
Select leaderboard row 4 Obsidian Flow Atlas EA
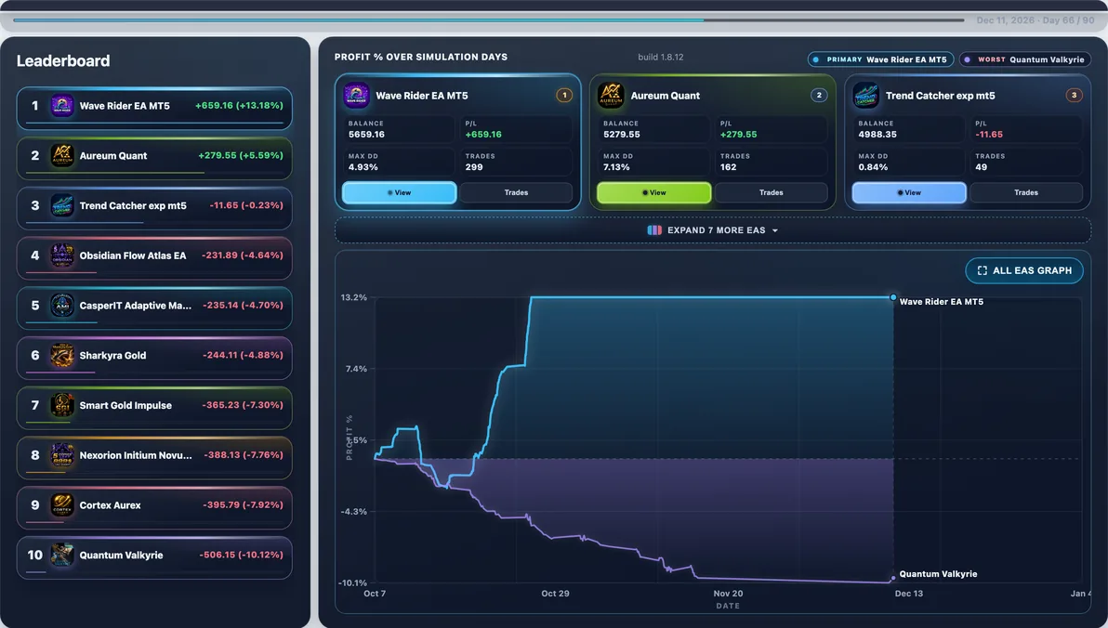point(154,258)
